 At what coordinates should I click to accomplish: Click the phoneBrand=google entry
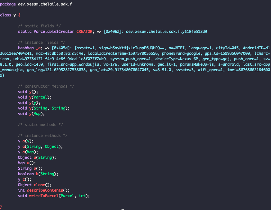[x=181, y=53]
